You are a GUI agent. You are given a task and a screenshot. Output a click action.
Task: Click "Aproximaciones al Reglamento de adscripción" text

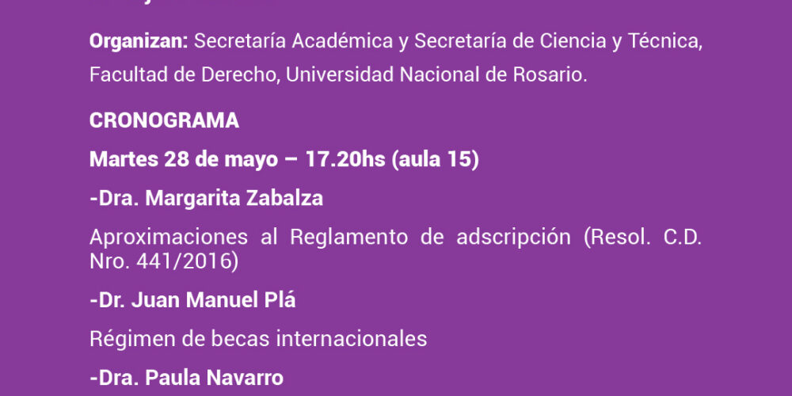pyautogui.click(x=329, y=238)
